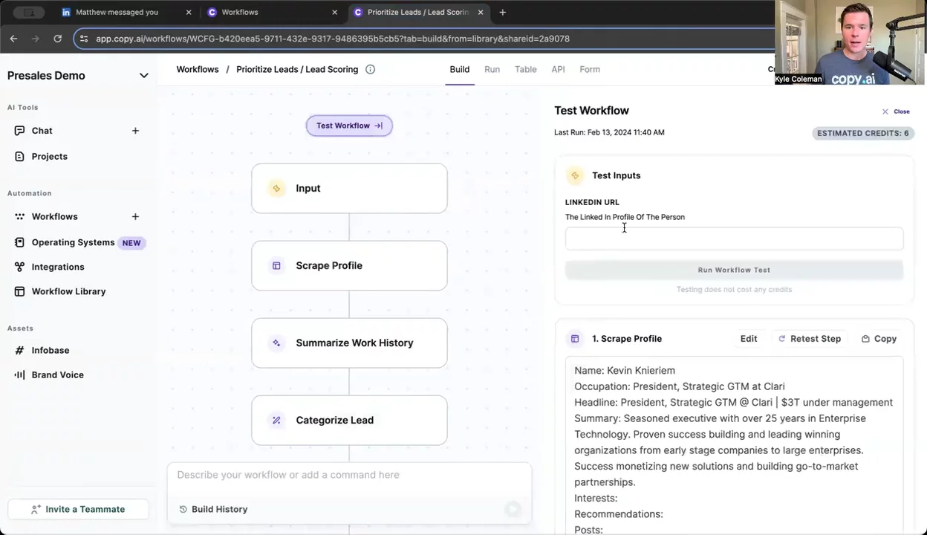
Task: Click into the LinkedIn URL input field
Action: point(734,239)
